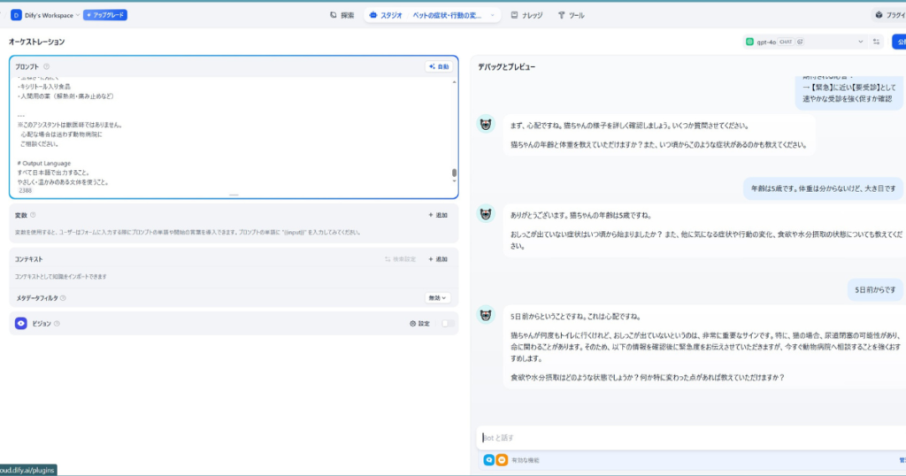Viewport: 906px width, 476px height.
Task: Click the bot avatar beside まず、心配ですね message
Action: (486, 124)
